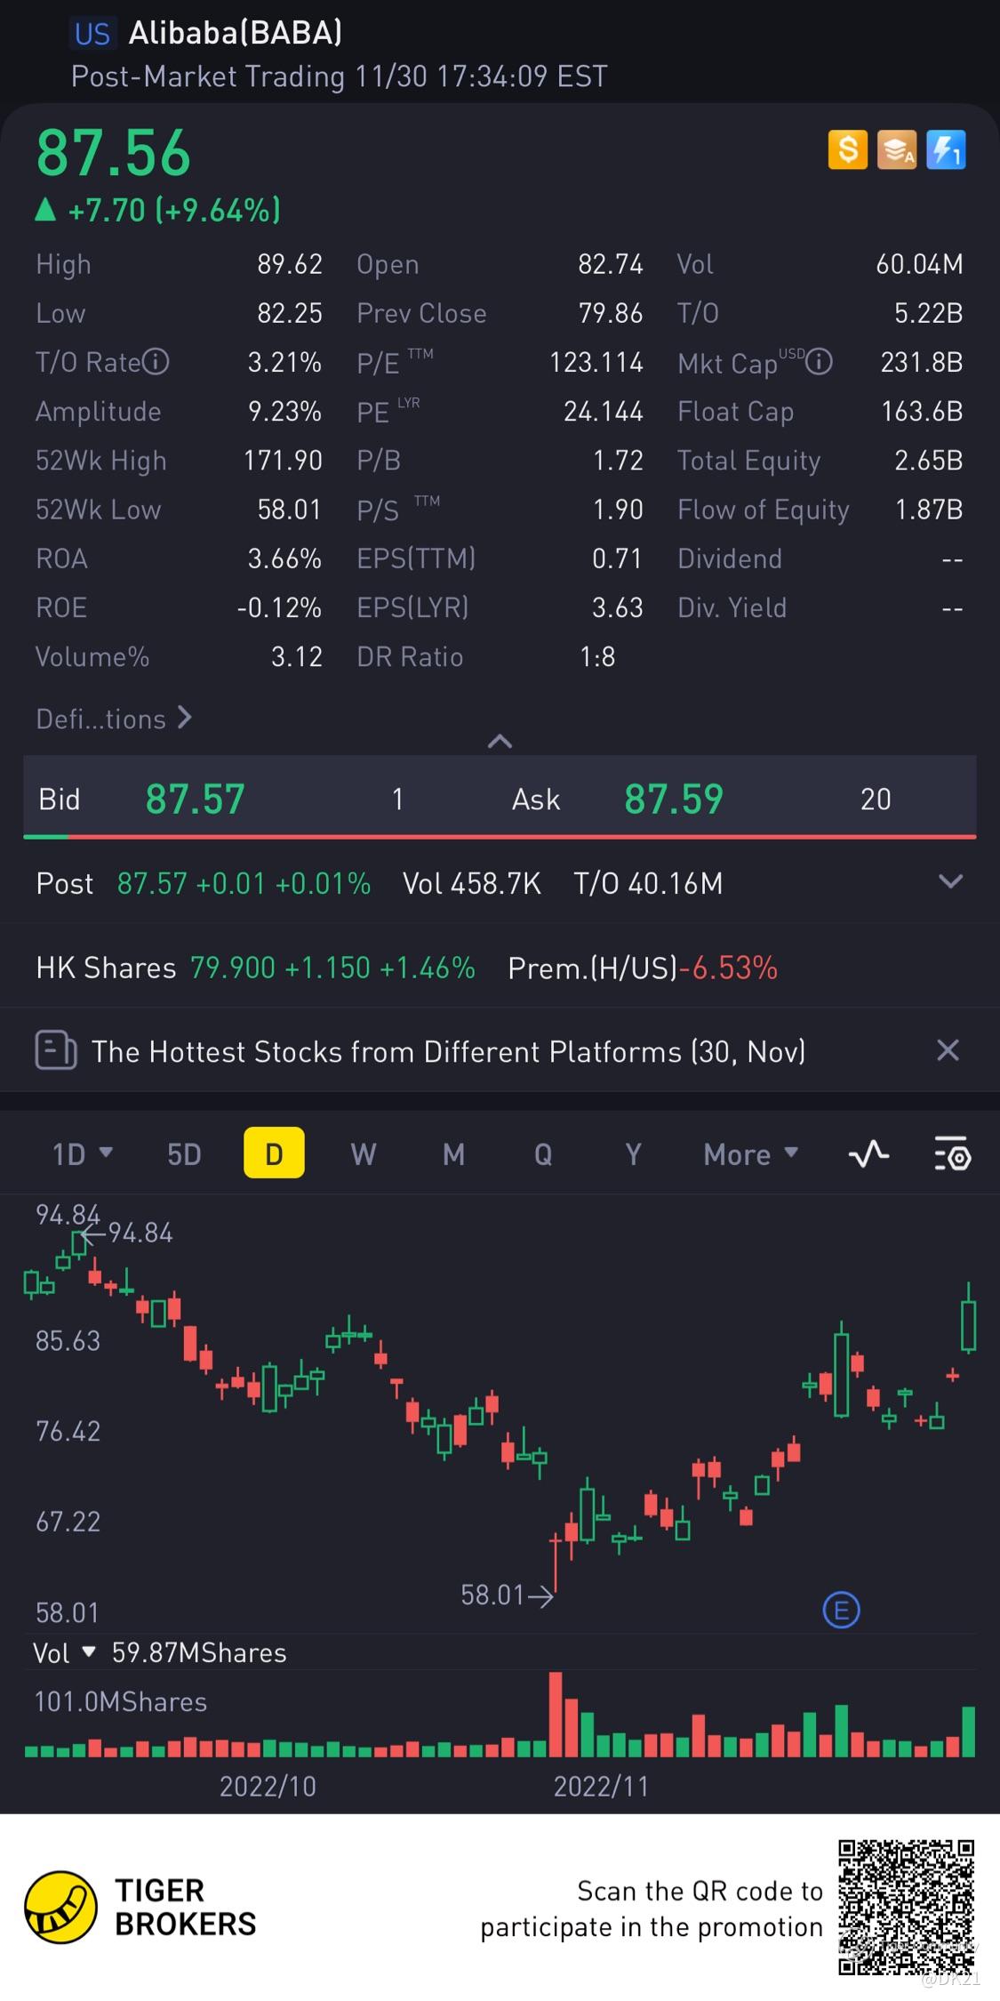This screenshot has width=1000, height=2001.
Task: Tap the 52Wk High value 171.90
Action: pos(283,460)
